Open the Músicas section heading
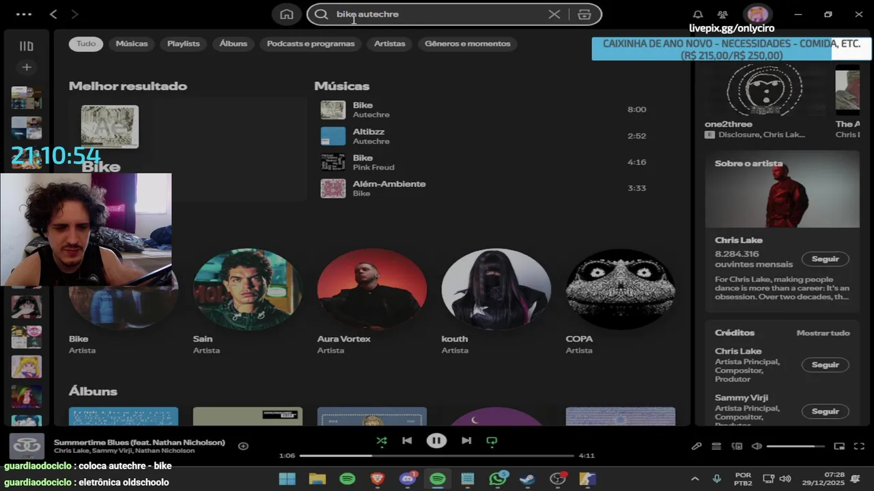Screen dimensions: 874x491 pos(342,86)
